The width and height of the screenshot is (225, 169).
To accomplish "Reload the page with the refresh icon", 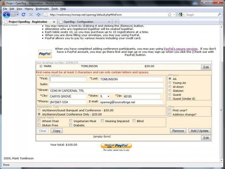I will 24,14.
